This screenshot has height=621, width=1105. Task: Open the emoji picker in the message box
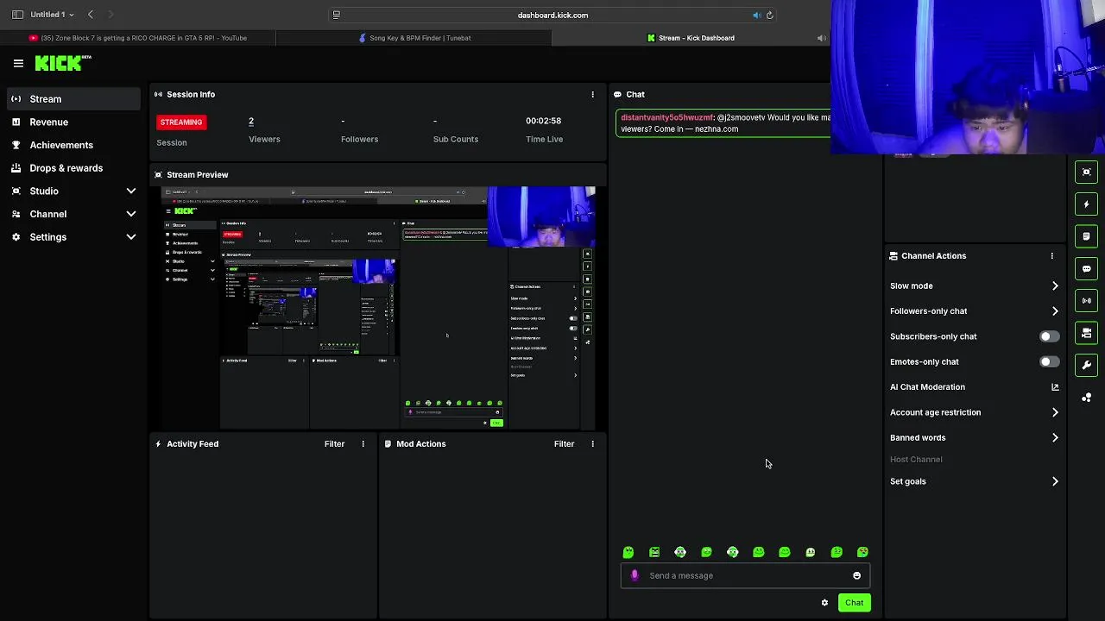pos(856,576)
